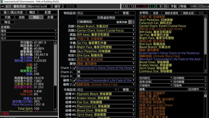Click the stats panel scroll-up arrow

point(55,43)
